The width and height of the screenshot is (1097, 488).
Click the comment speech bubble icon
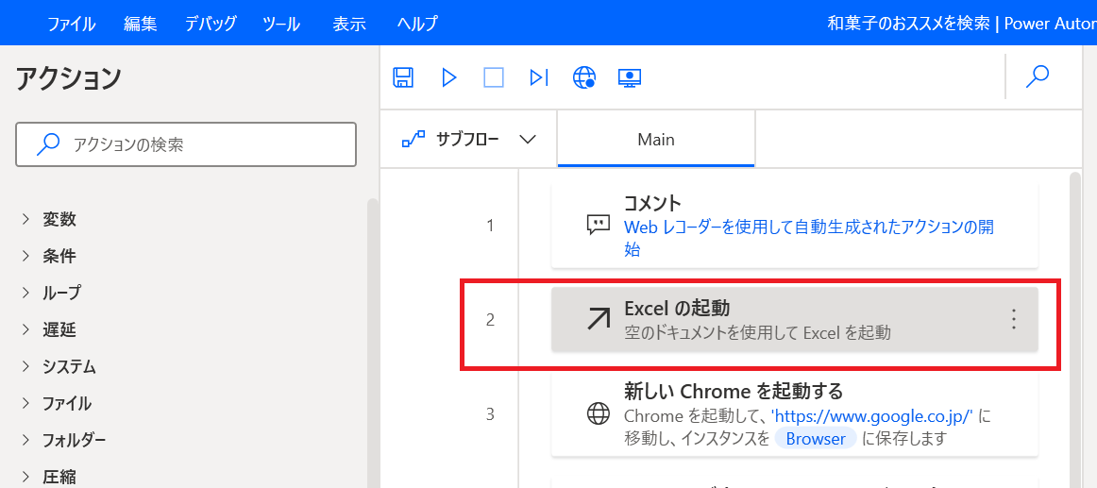click(598, 226)
